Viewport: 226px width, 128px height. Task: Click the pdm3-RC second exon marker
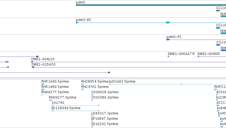tap(168, 23)
